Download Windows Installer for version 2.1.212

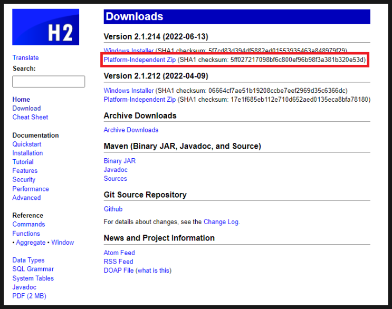[129, 90]
